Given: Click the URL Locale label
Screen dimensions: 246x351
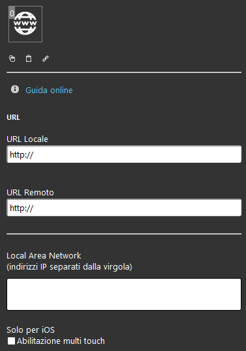Looking at the screenshot, I should tap(27, 139).
